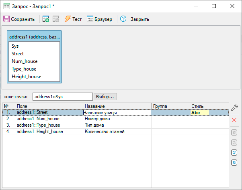Select Street field in address1 table

pyautogui.click(x=18, y=54)
